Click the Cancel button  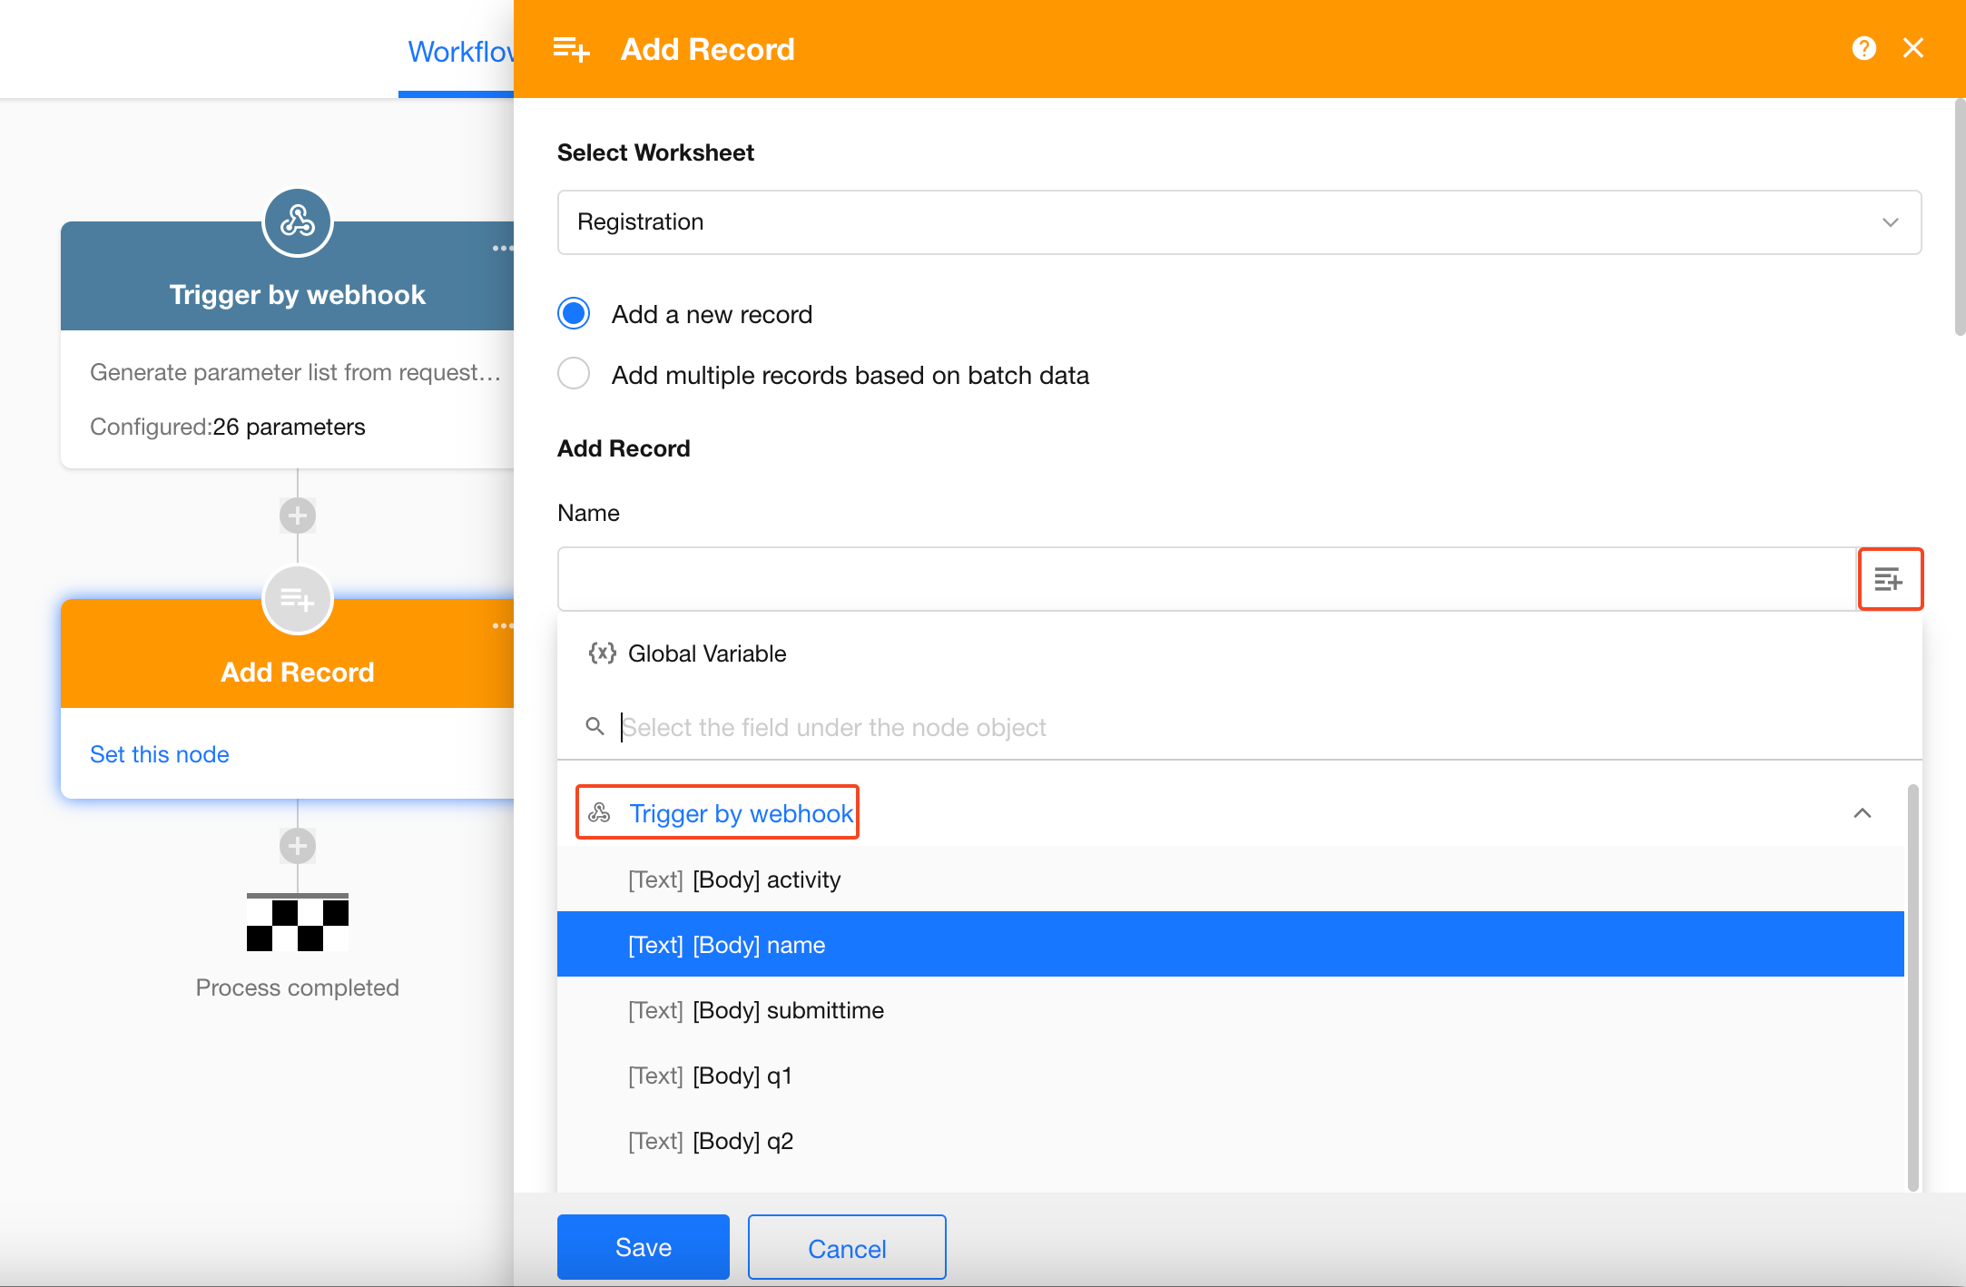point(846,1248)
